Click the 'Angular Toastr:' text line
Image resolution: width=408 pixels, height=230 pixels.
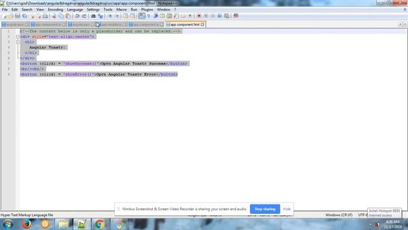click(47, 47)
